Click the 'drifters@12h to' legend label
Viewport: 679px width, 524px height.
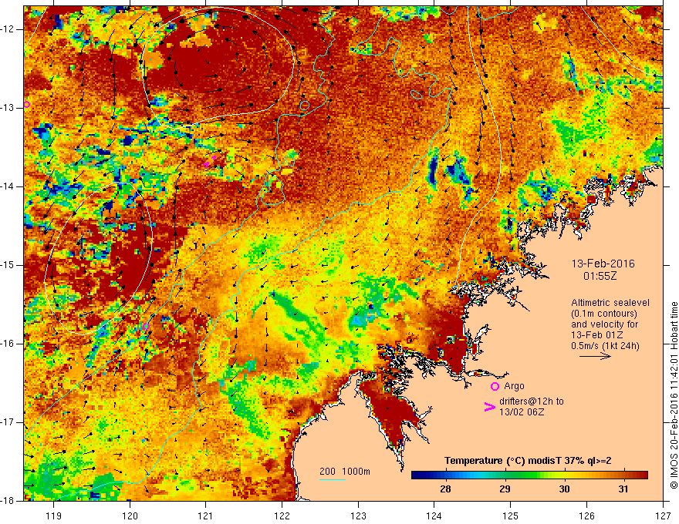532,401
